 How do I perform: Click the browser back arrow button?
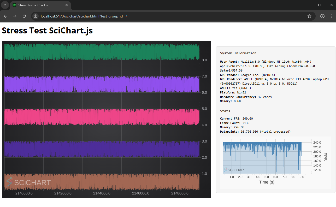[5, 16]
